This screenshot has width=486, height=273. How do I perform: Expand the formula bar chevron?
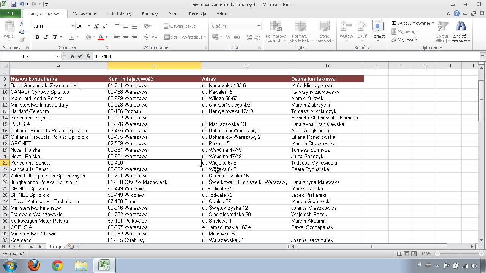[x=483, y=56]
